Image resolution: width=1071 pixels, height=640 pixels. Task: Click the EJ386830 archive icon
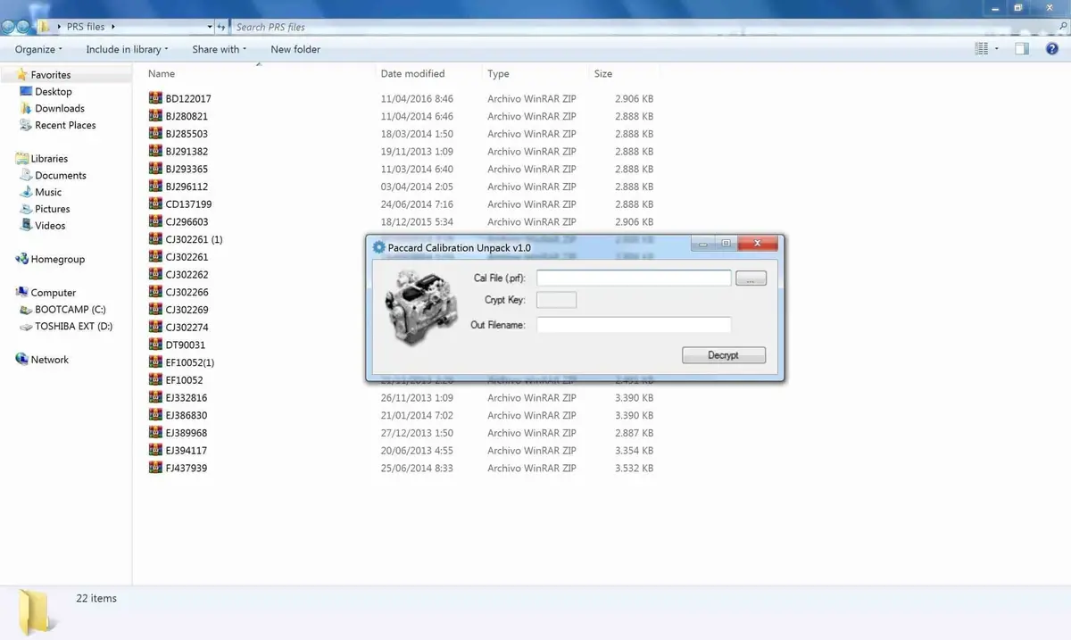tap(155, 415)
